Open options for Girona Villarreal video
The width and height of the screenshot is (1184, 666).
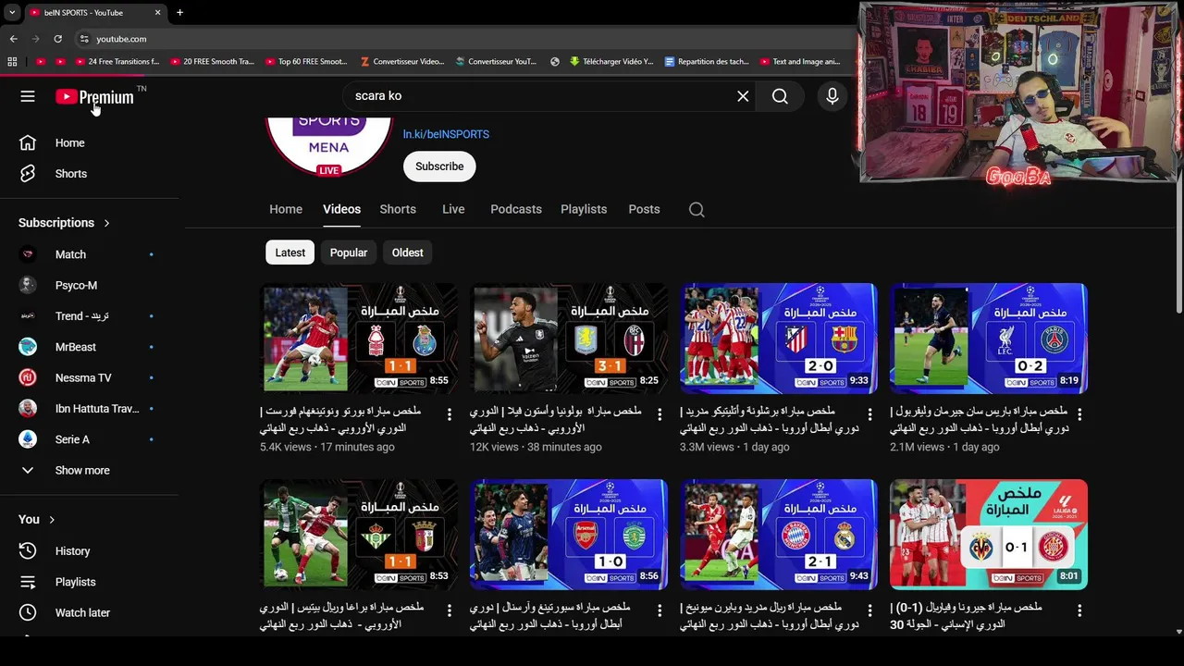coord(1079,610)
